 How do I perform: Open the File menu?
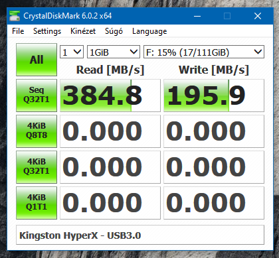click(18, 31)
